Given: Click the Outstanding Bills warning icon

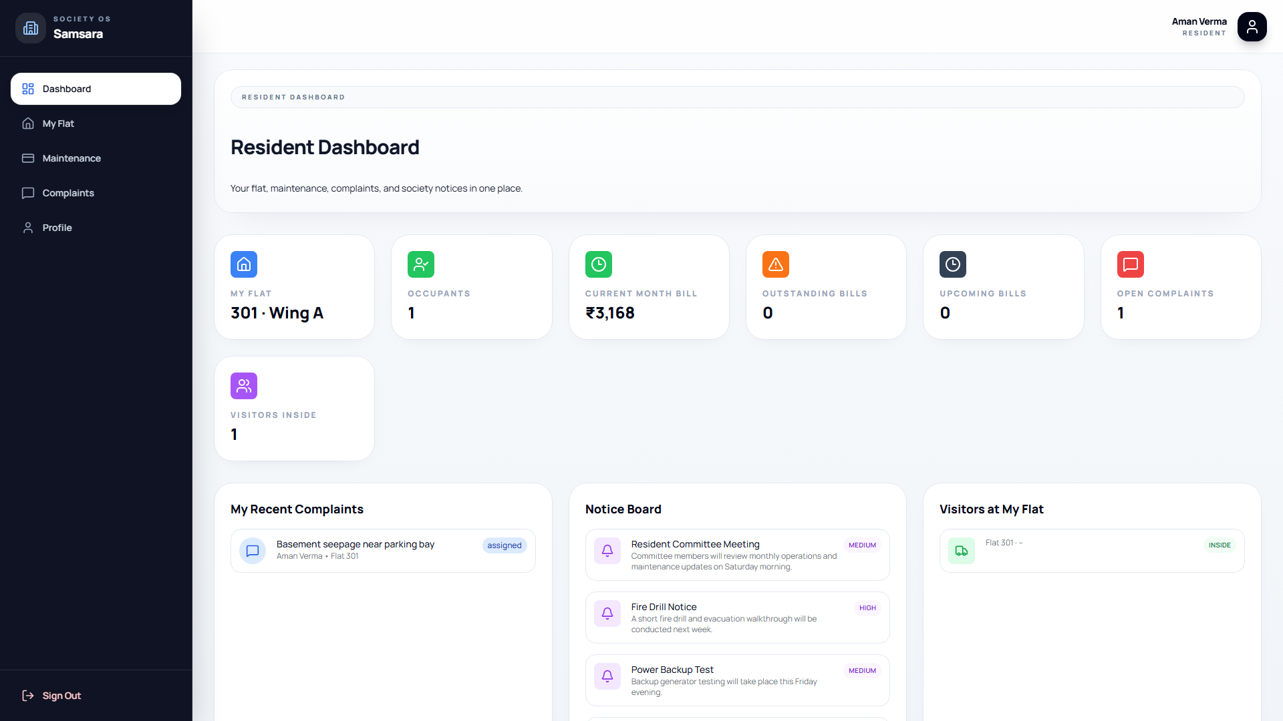Looking at the screenshot, I should [x=775, y=264].
